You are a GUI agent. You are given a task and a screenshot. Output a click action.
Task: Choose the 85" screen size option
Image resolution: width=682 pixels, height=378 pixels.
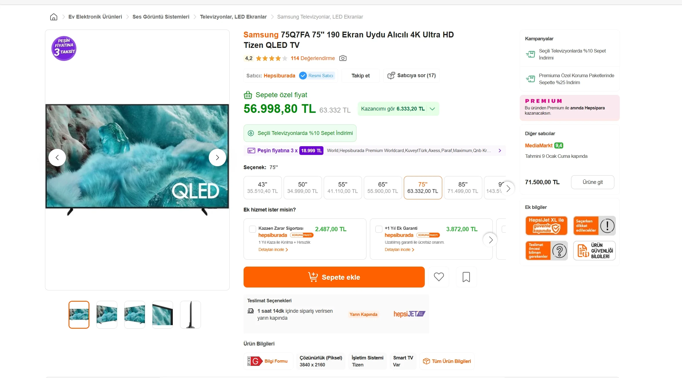[463, 188]
